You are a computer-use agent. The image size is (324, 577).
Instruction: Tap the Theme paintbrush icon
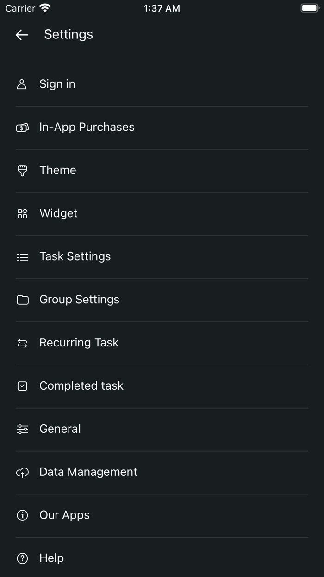coord(22,170)
